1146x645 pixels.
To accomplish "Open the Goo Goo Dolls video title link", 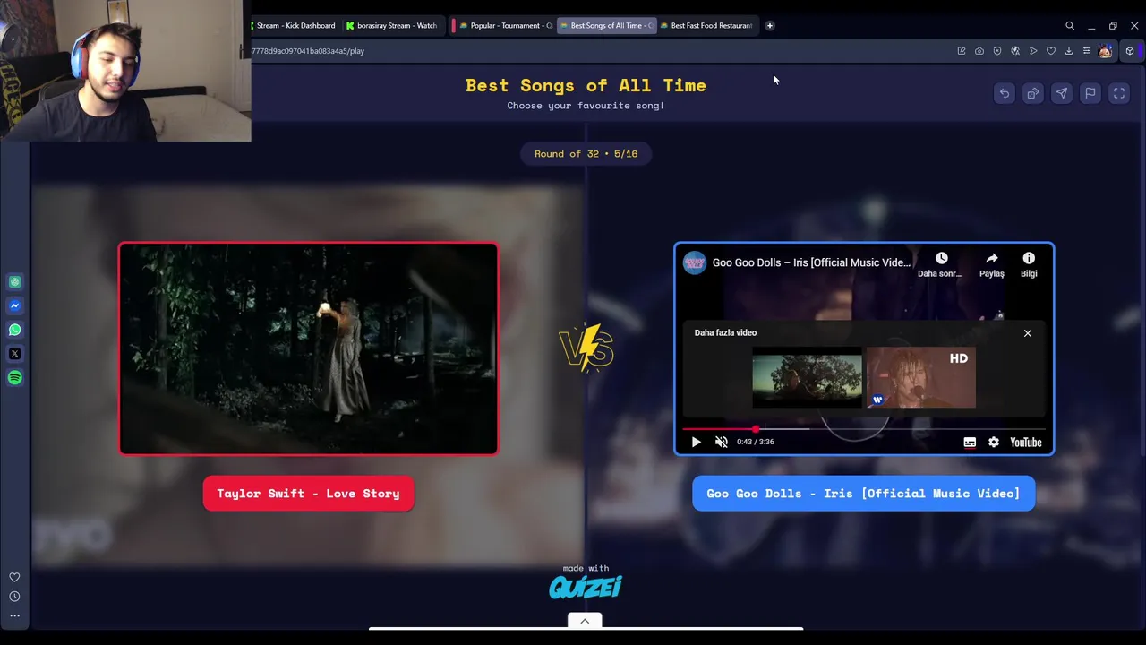I will click(x=811, y=262).
